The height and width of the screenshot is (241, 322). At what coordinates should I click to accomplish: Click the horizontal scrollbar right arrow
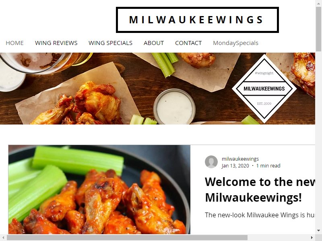click(312, 237)
